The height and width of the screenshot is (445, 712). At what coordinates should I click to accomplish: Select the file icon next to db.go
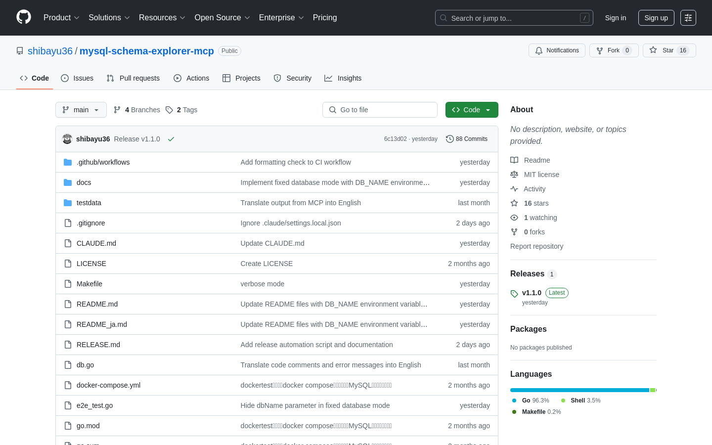[68, 365]
